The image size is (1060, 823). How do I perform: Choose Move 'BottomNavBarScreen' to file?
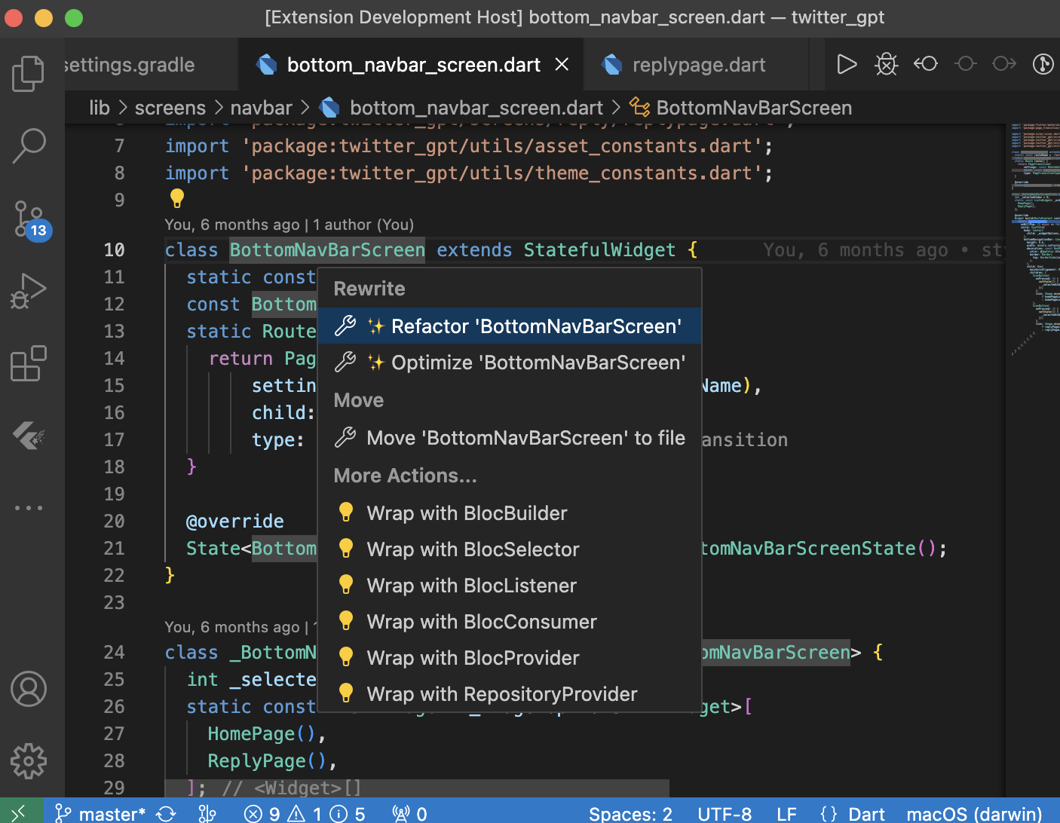[x=510, y=438]
